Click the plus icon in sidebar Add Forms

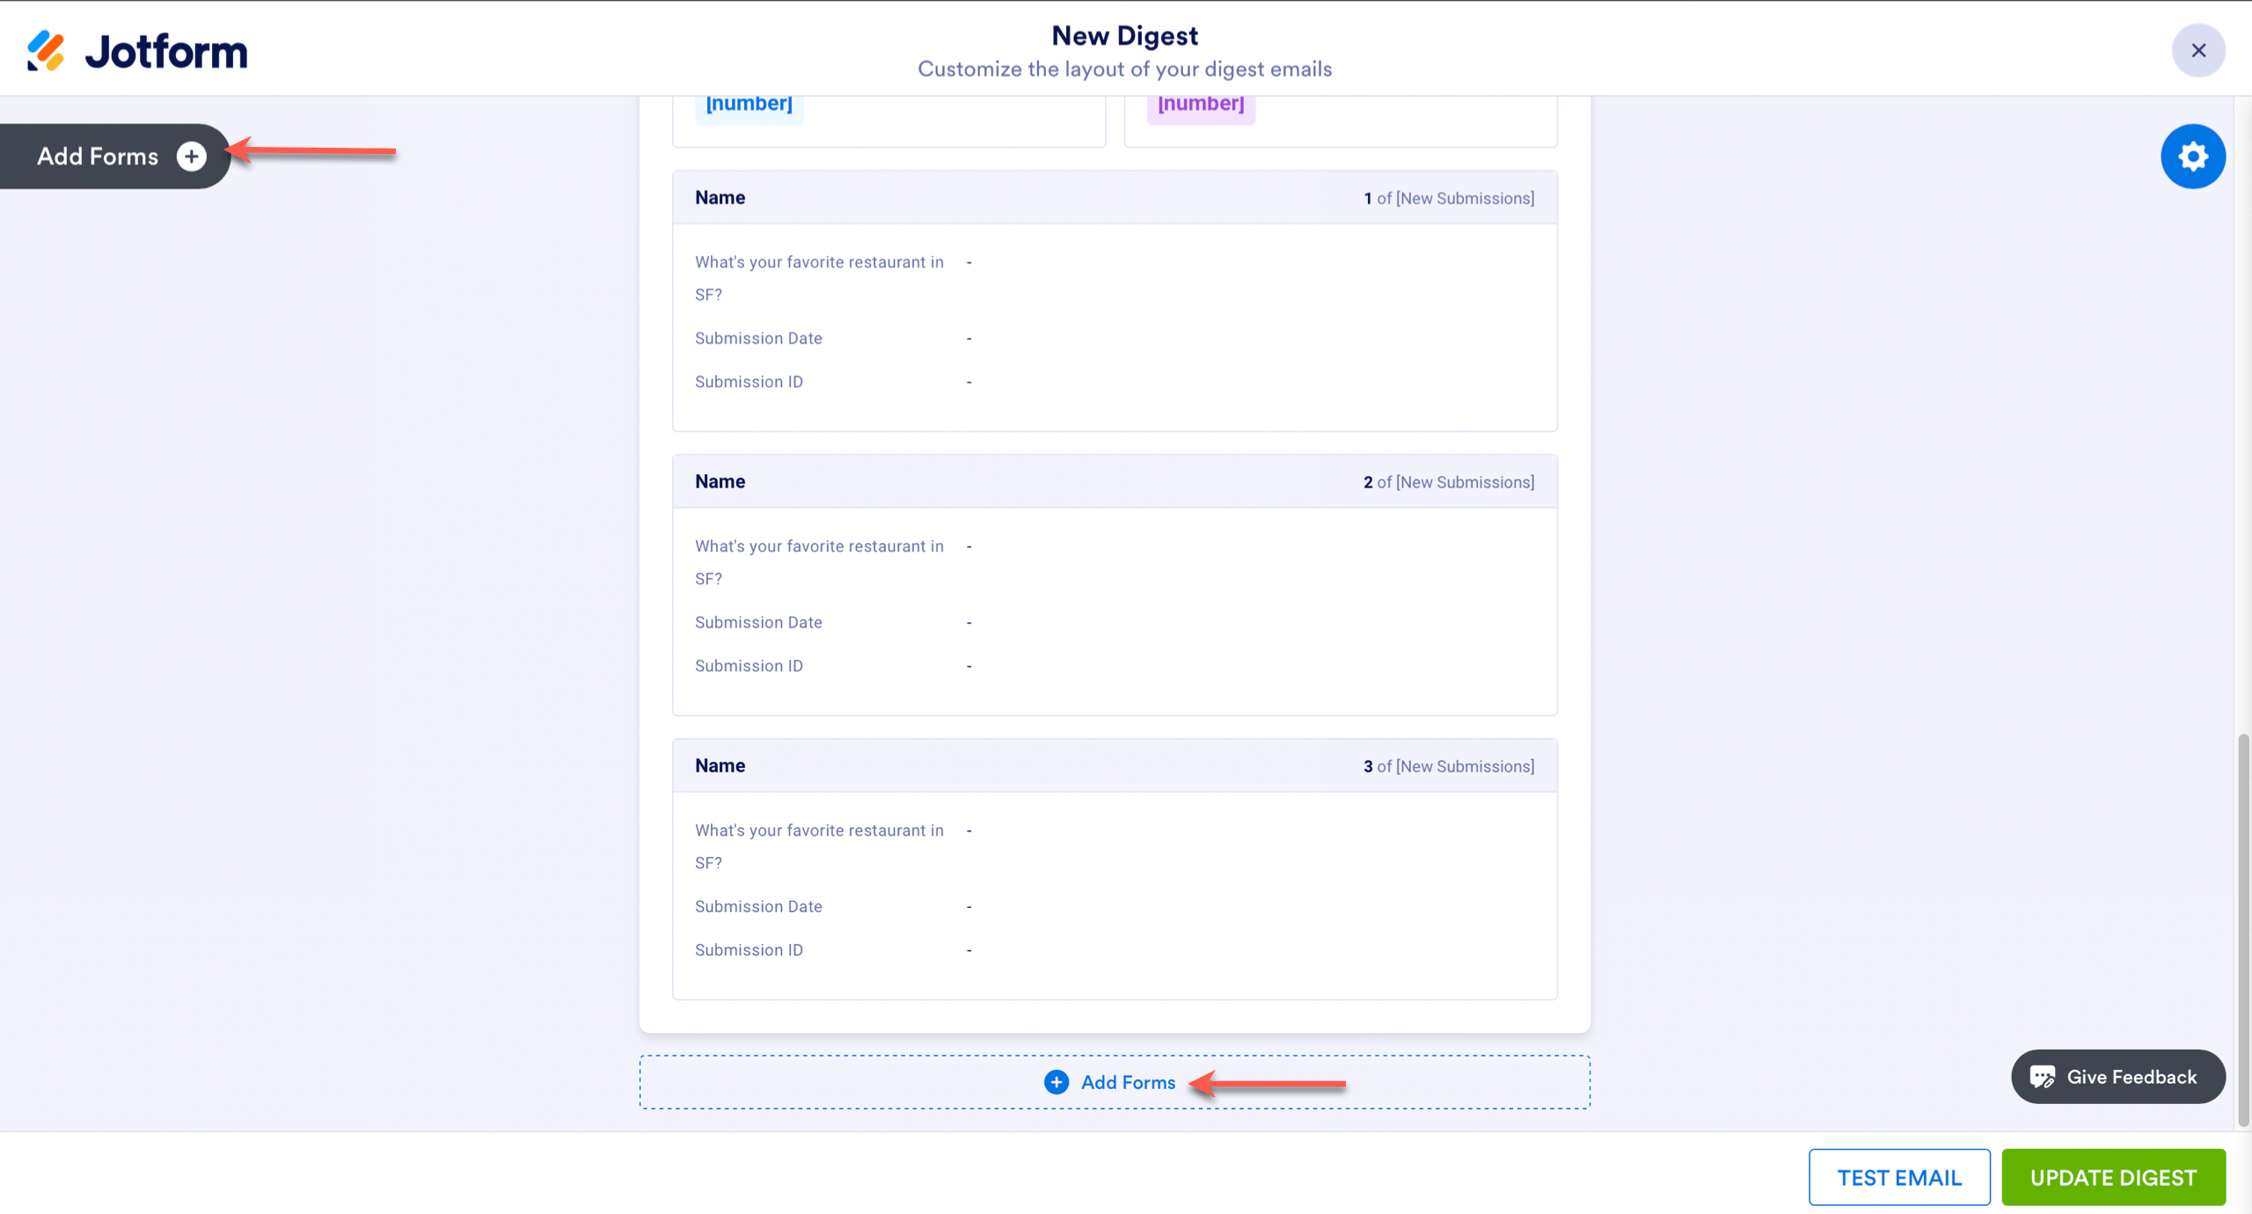point(191,157)
